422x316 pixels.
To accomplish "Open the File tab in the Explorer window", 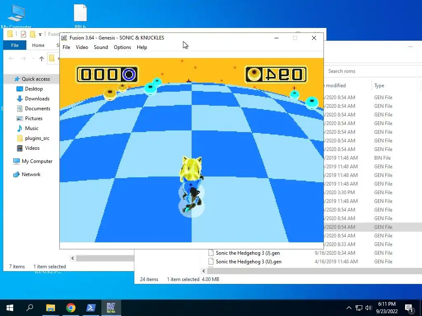I will (15, 45).
